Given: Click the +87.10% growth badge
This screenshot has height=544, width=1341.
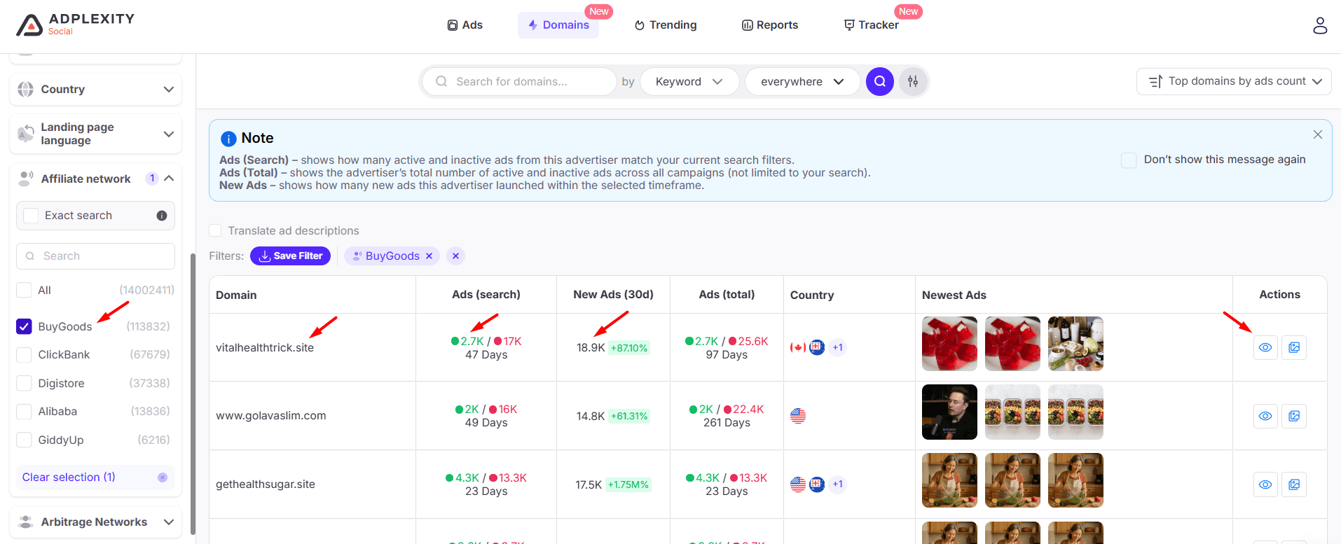Looking at the screenshot, I should pos(629,348).
